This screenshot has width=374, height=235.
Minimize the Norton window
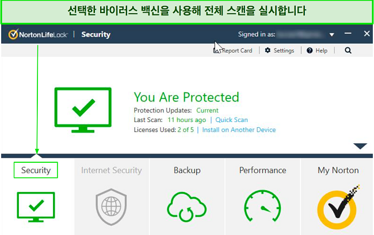348,33
